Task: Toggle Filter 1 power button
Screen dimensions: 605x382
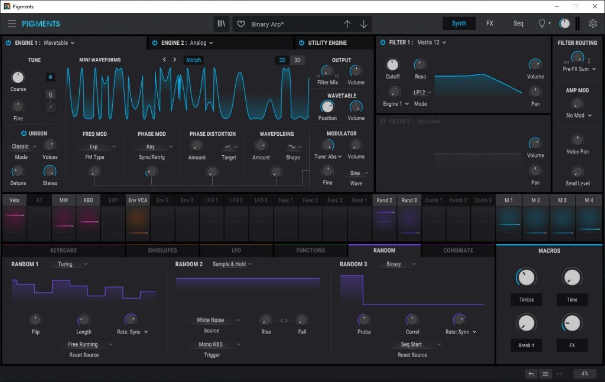Action: [383, 43]
